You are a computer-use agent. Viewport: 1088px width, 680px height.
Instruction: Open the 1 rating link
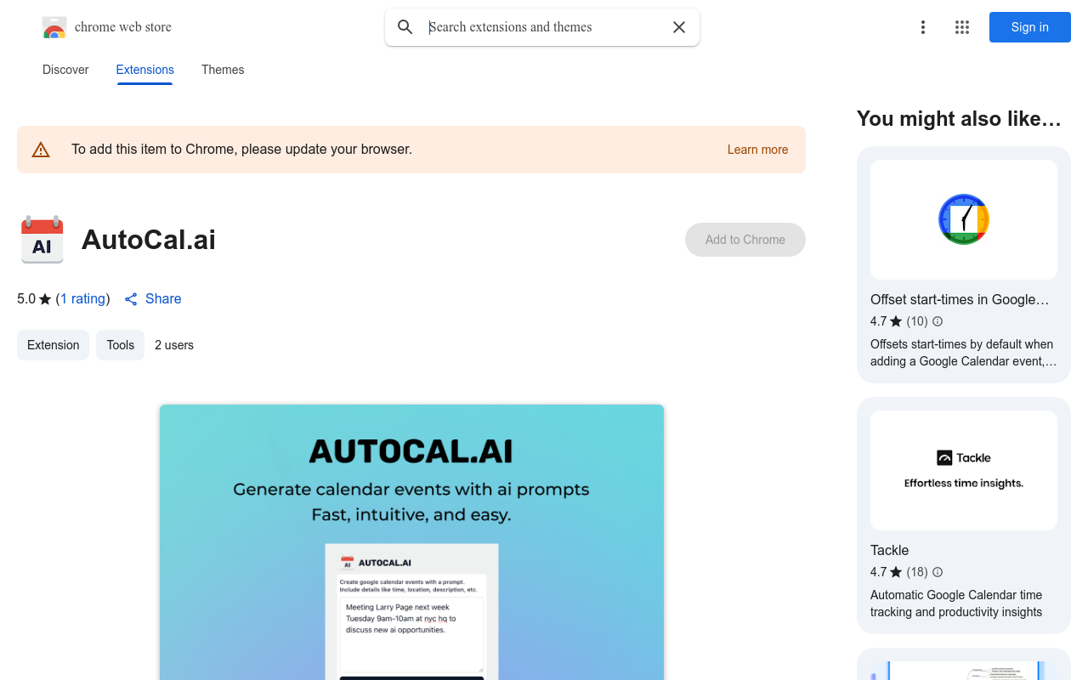tap(82, 298)
